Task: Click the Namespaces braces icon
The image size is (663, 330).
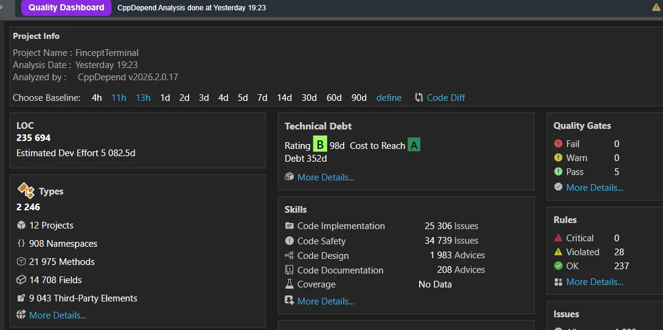Action: point(21,243)
